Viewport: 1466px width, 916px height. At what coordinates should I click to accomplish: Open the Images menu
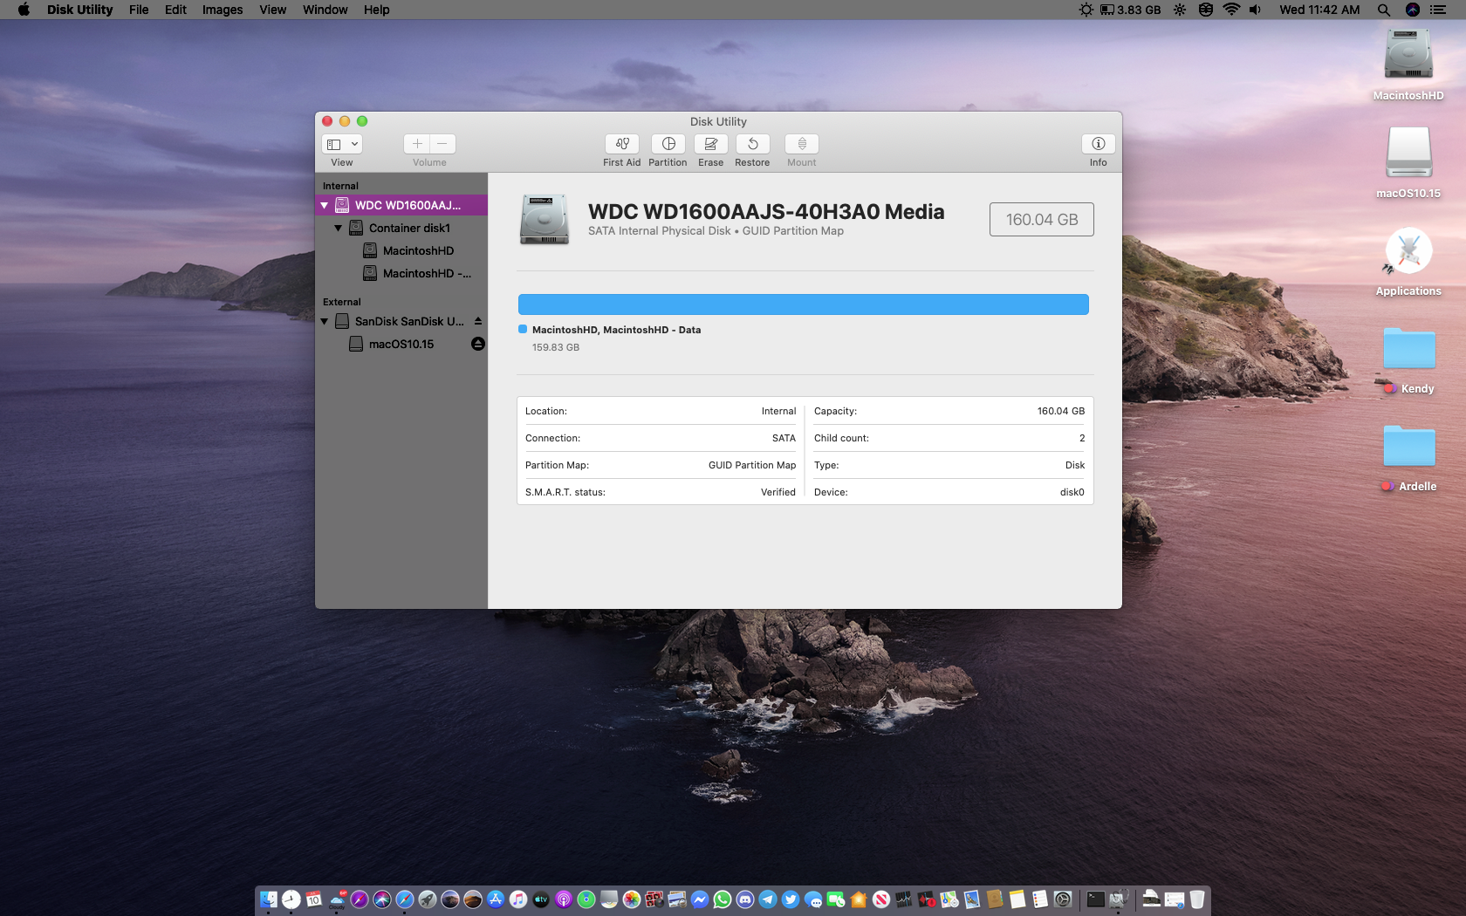[223, 10]
